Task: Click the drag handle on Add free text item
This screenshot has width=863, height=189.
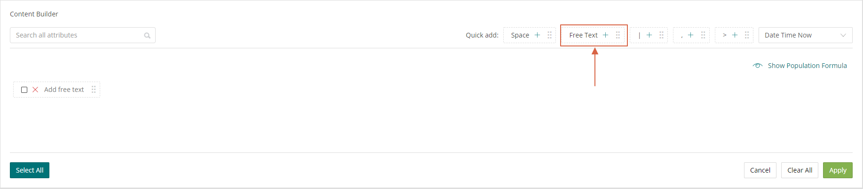Action: click(x=94, y=90)
